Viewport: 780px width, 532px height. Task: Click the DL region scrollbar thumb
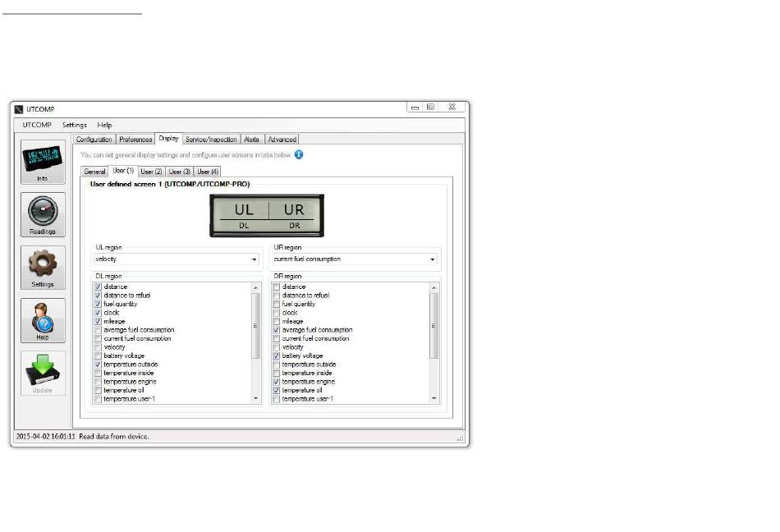pos(255,326)
